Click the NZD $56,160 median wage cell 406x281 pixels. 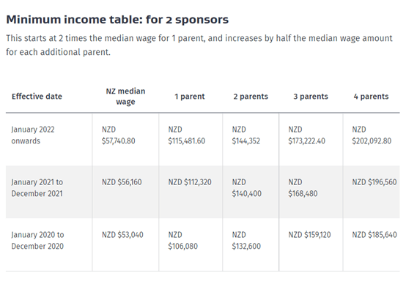point(122,182)
